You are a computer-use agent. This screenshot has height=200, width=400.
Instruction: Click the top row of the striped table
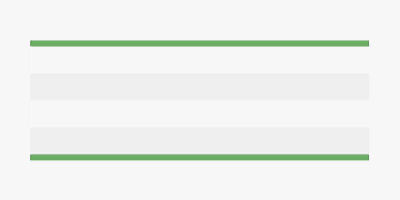click(199, 60)
